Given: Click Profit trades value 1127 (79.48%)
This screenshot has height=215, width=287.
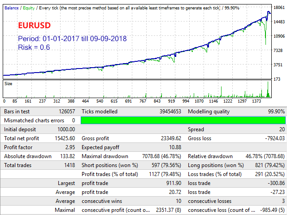Looking at the screenshot, I should coord(165,174).
